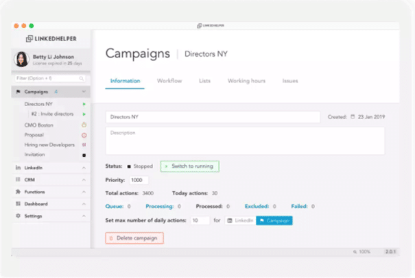Open the Hiring new Developers campaign
415x278 pixels.
(49, 144)
